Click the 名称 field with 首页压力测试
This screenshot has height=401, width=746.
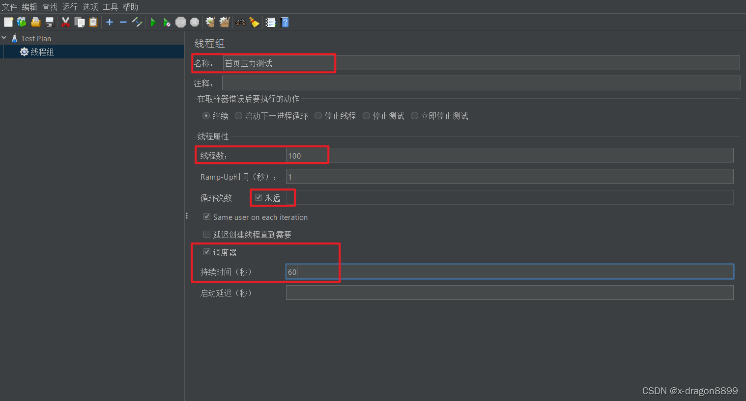coord(481,63)
